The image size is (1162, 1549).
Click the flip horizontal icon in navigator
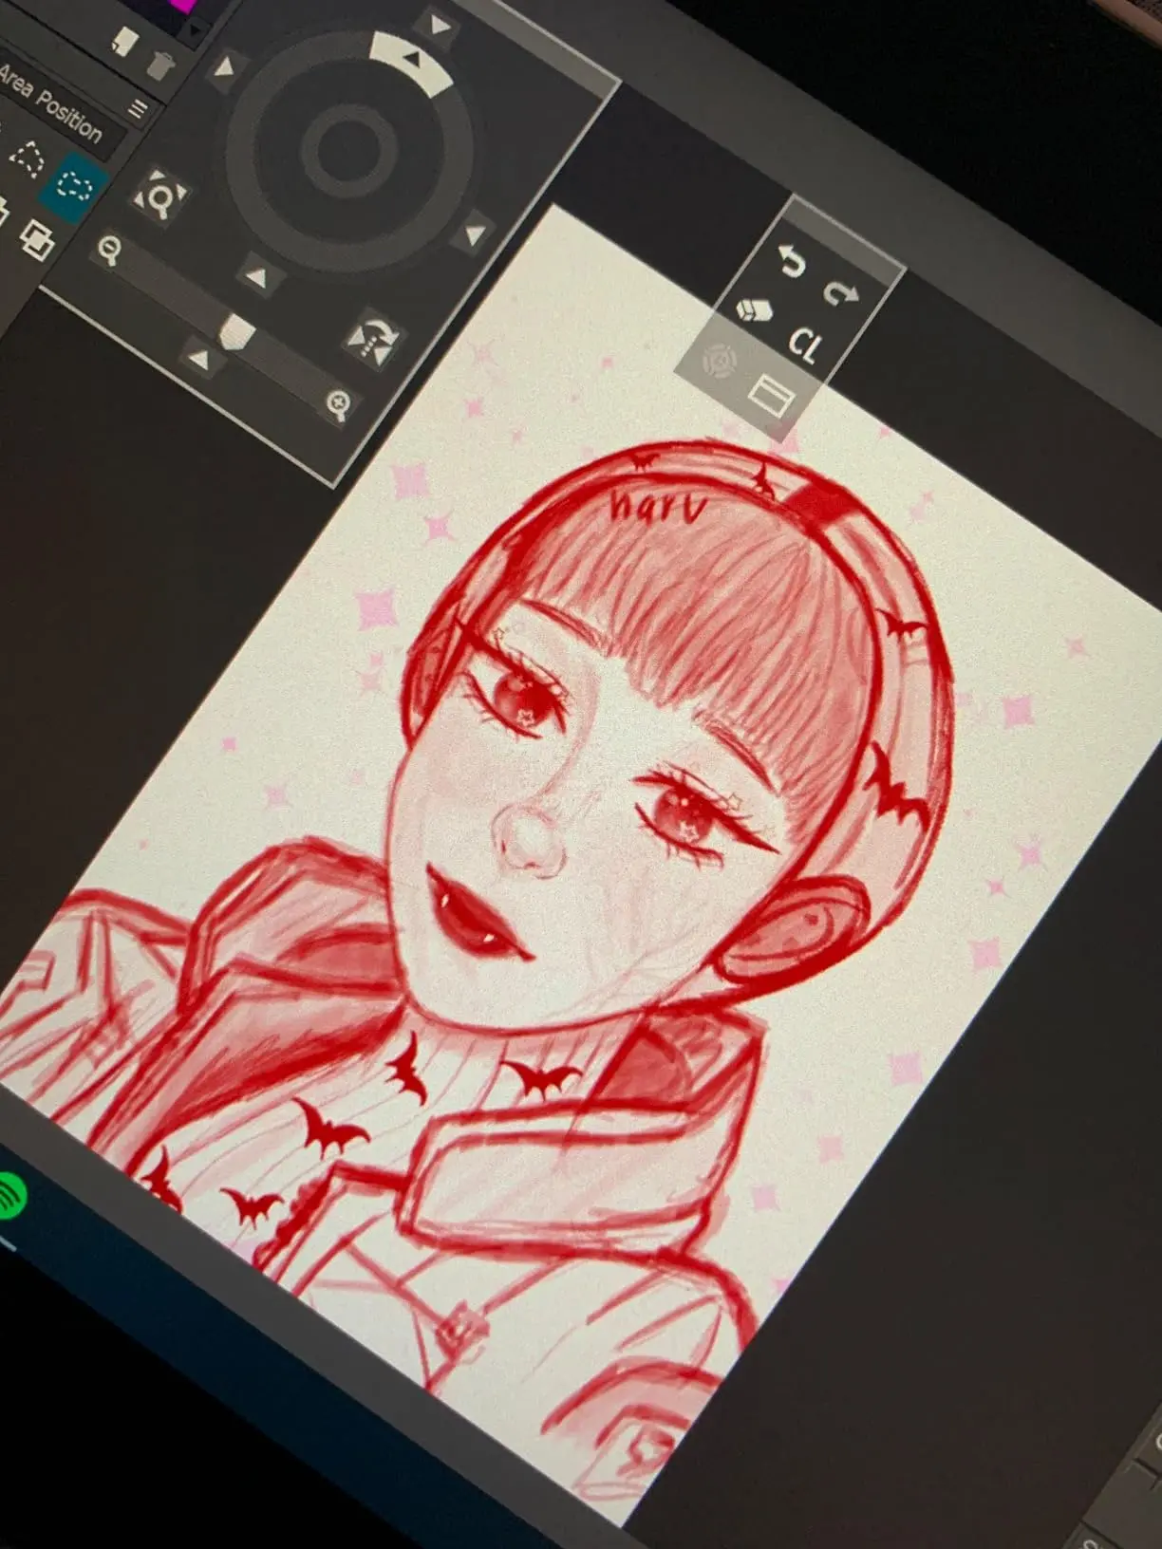[374, 342]
